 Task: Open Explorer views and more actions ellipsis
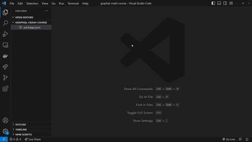click(46, 11)
